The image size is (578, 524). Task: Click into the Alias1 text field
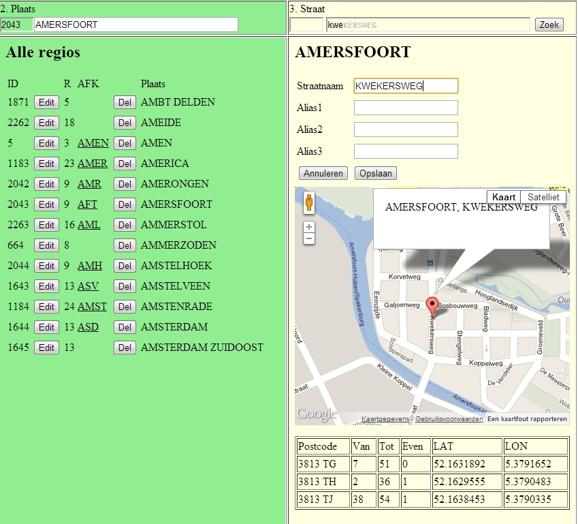406,108
